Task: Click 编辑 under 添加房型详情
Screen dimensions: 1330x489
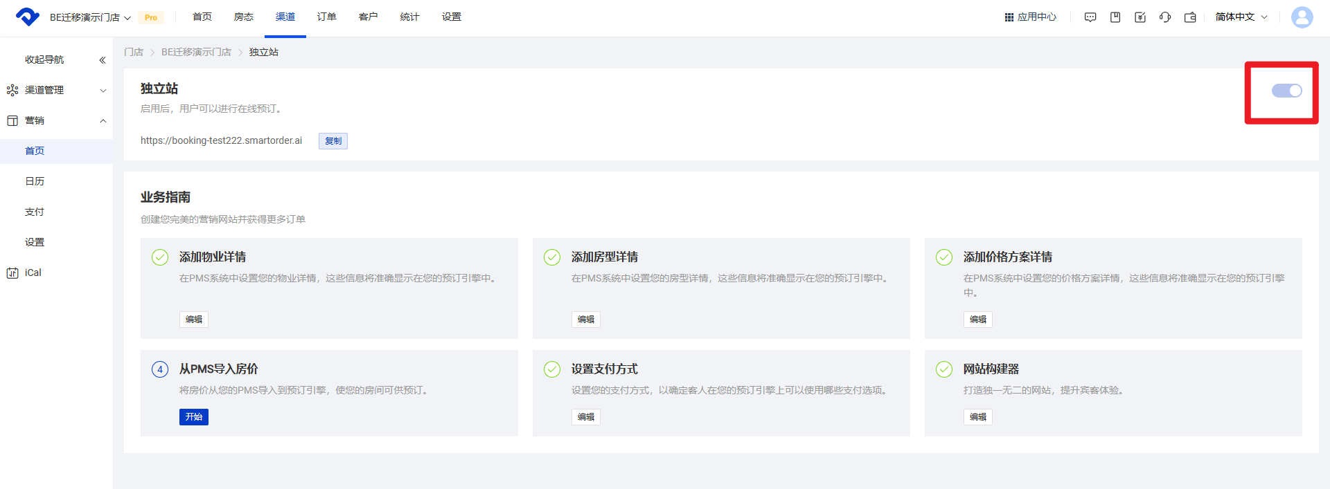Action: (586, 320)
